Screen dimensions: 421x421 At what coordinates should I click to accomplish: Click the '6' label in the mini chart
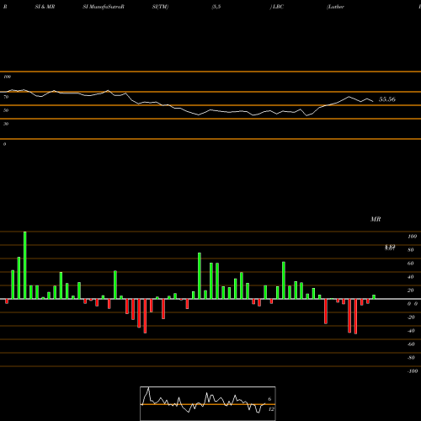pyautogui.click(x=269, y=399)
